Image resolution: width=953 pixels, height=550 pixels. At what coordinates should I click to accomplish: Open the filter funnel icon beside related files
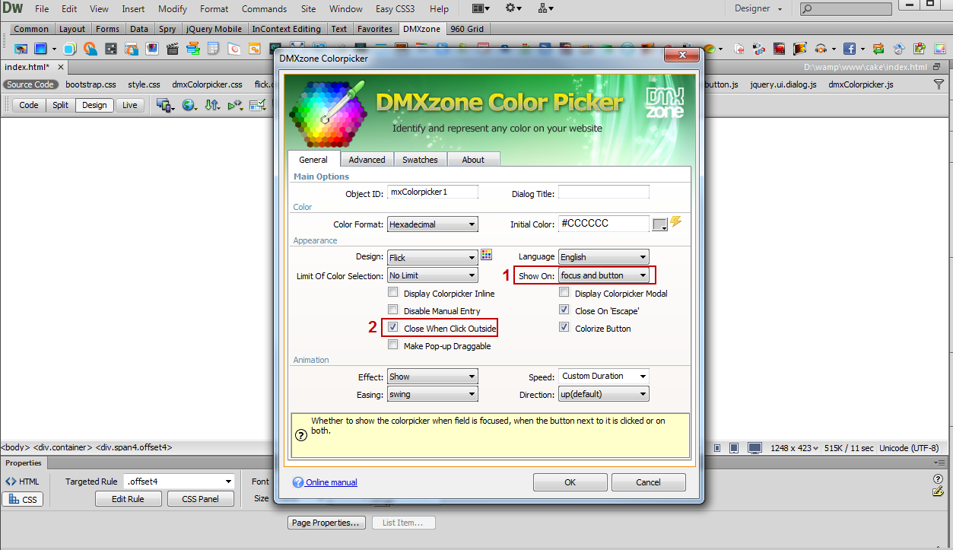tap(939, 84)
